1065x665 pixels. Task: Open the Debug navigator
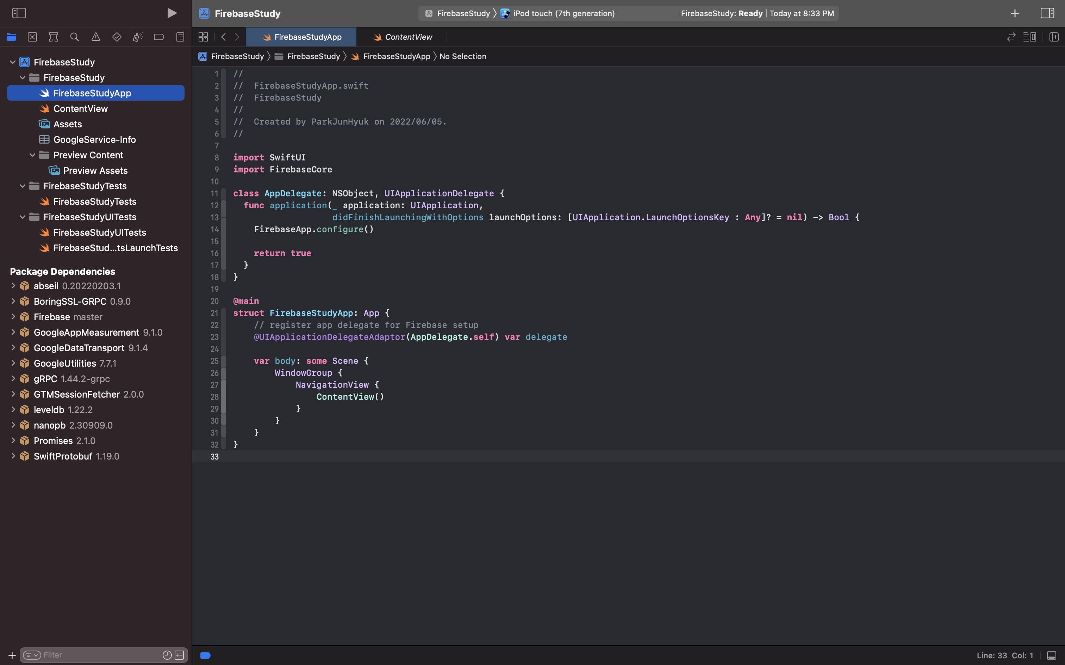click(x=138, y=37)
